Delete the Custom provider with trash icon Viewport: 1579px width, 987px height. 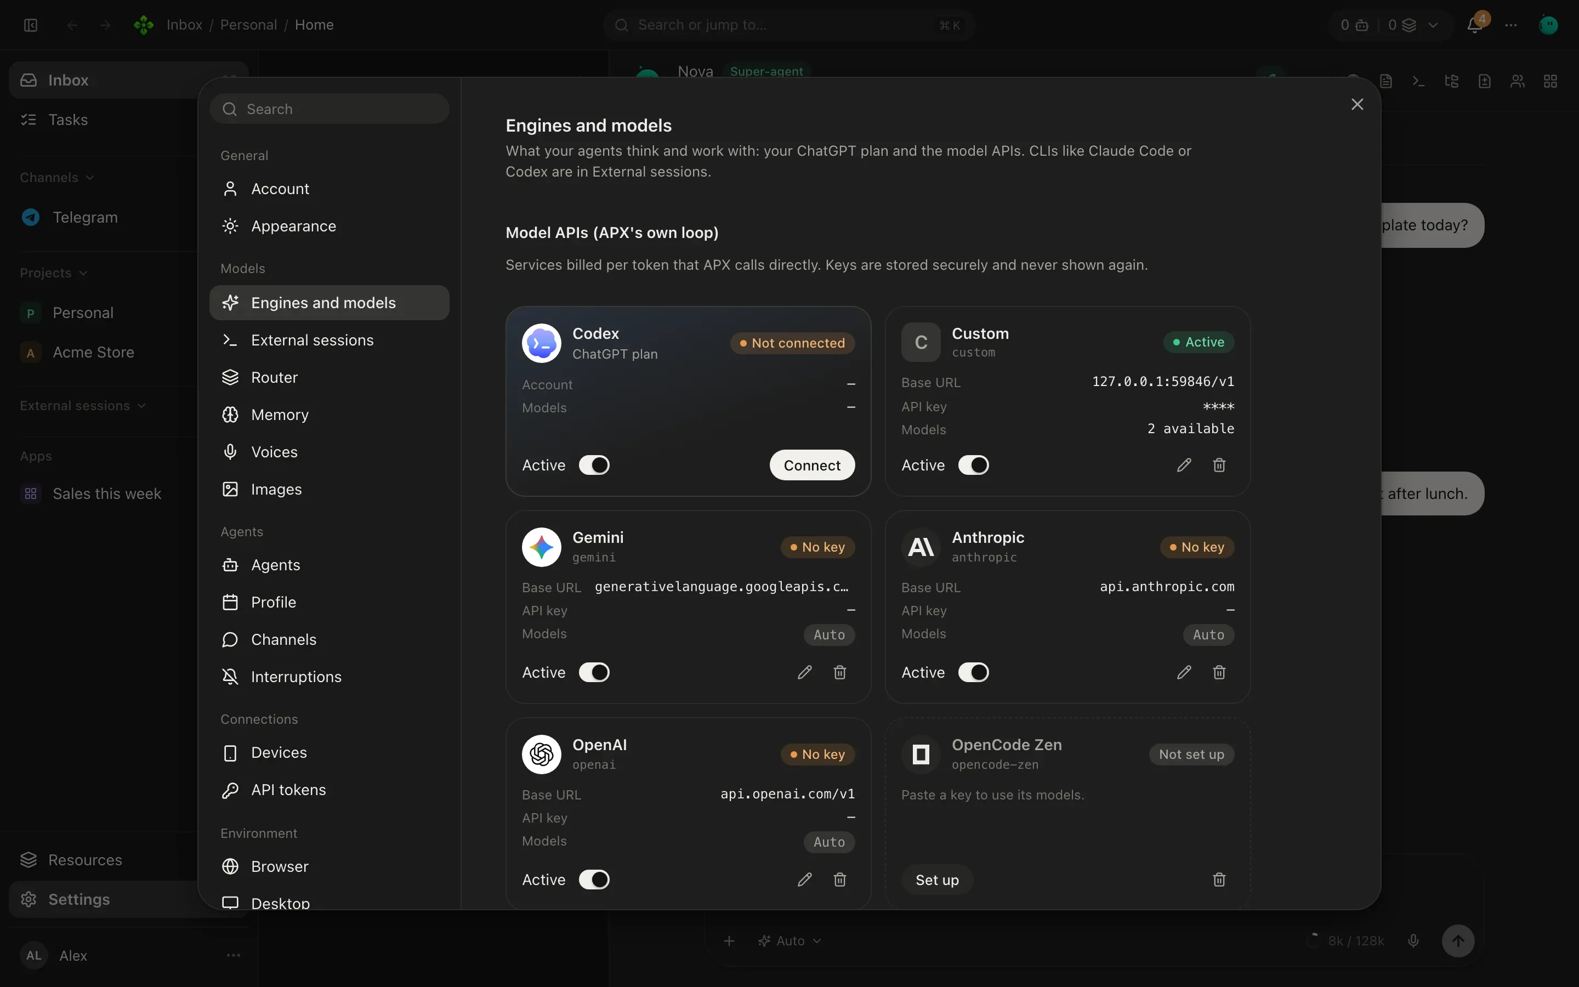point(1219,465)
